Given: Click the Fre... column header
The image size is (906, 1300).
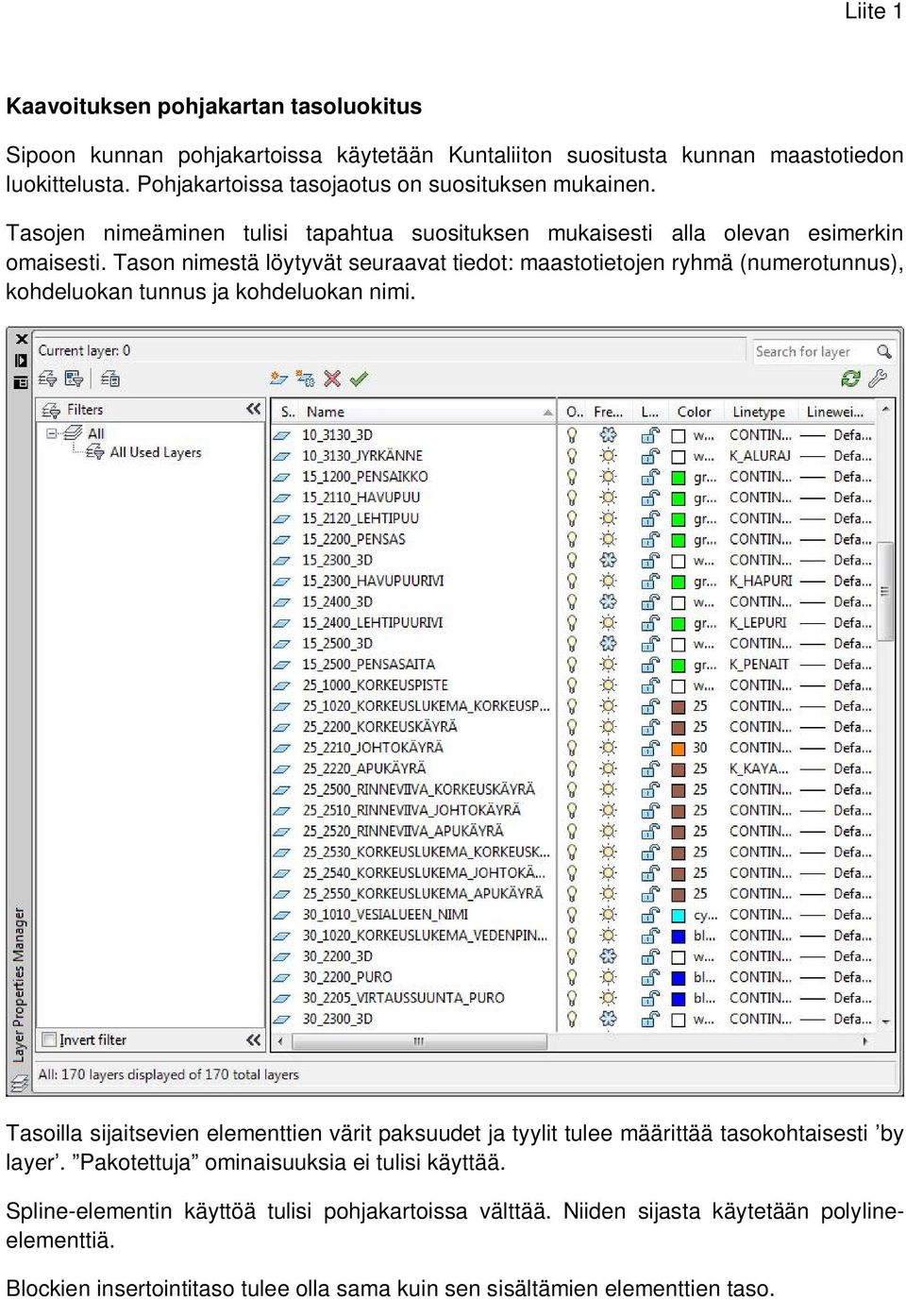Looking at the screenshot, I should tap(609, 412).
